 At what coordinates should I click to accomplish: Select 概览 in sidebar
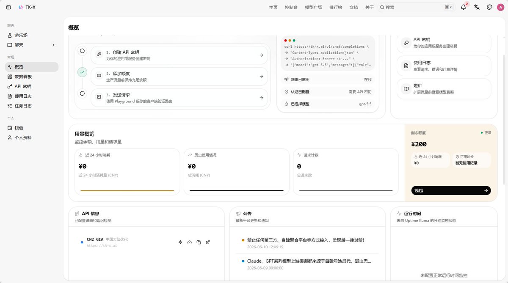(x=32, y=67)
